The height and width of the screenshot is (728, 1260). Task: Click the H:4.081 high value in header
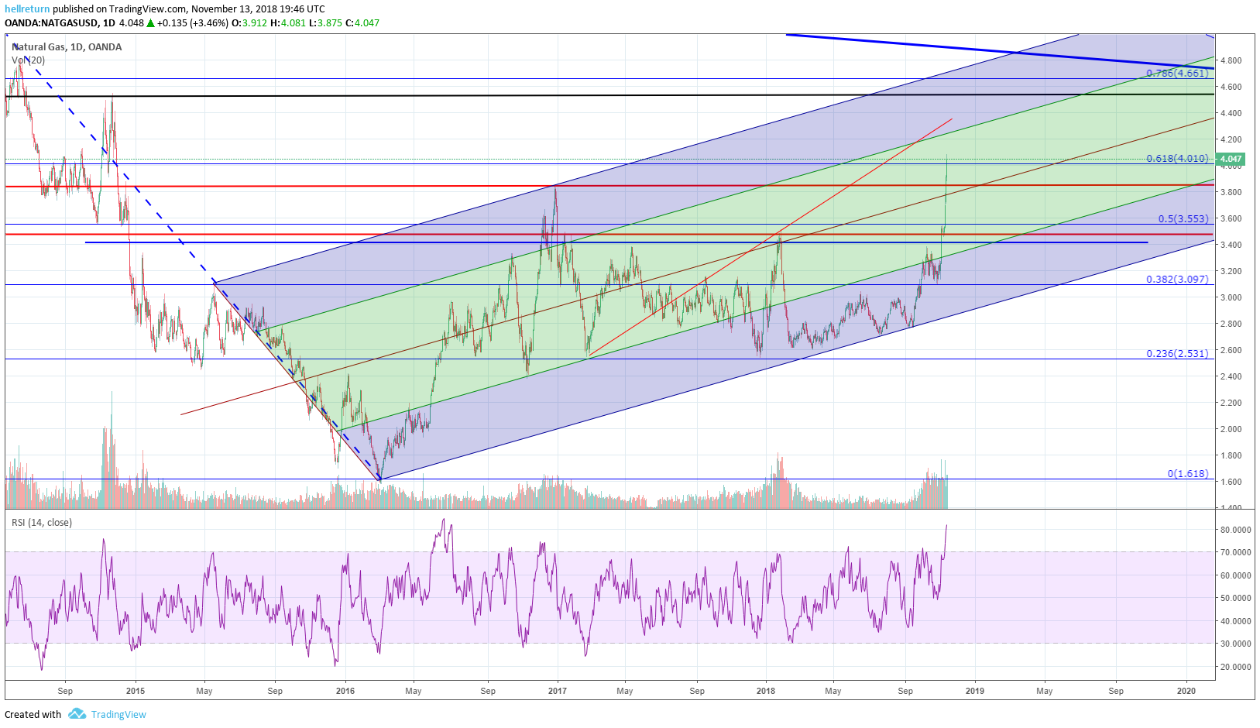click(x=287, y=23)
